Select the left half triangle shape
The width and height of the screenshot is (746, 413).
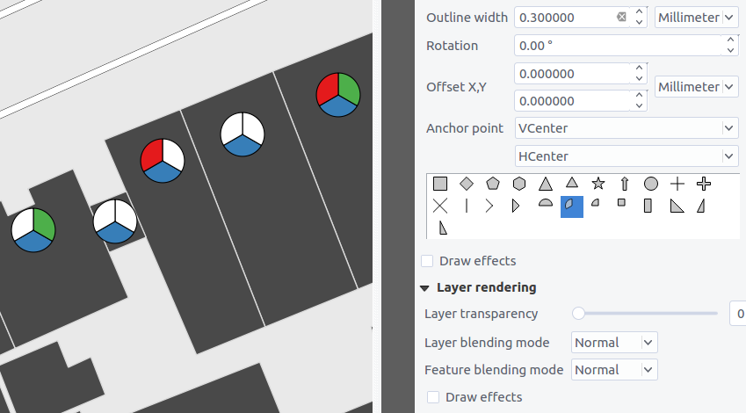coord(443,228)
